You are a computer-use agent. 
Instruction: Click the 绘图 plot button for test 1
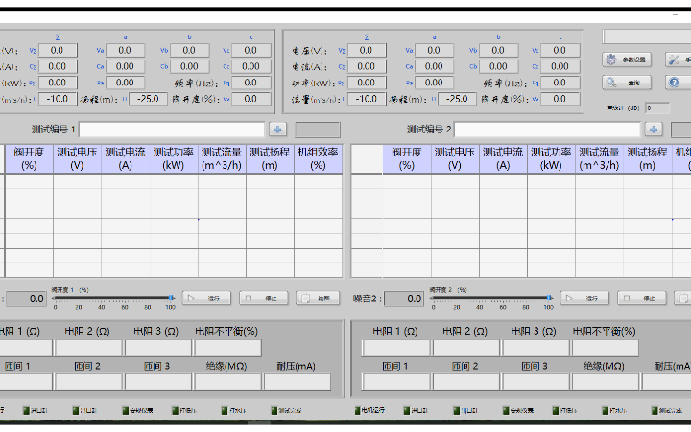point(318,299)
